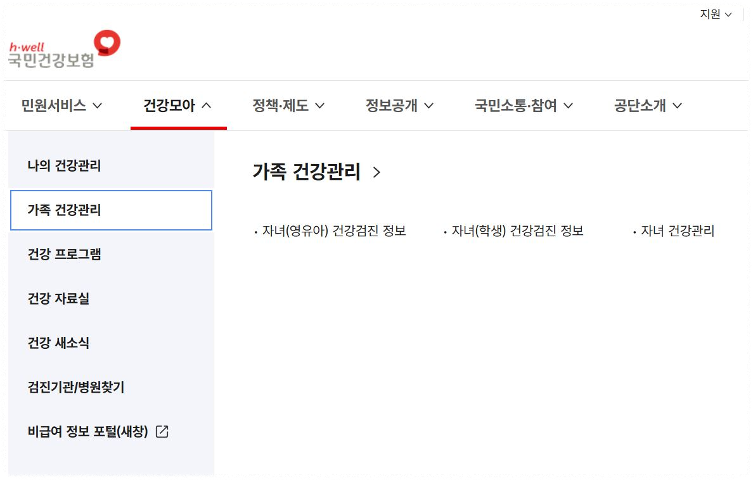Image resolution: width=753 pixels, height=480 pixels.
Task: Open the 비급여 정보 포털 external link icon
Action: pyautogui.click(x=163, y=431)
